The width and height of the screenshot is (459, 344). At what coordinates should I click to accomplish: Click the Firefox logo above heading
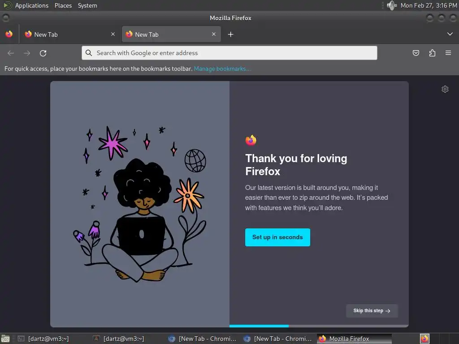(251, 140)
